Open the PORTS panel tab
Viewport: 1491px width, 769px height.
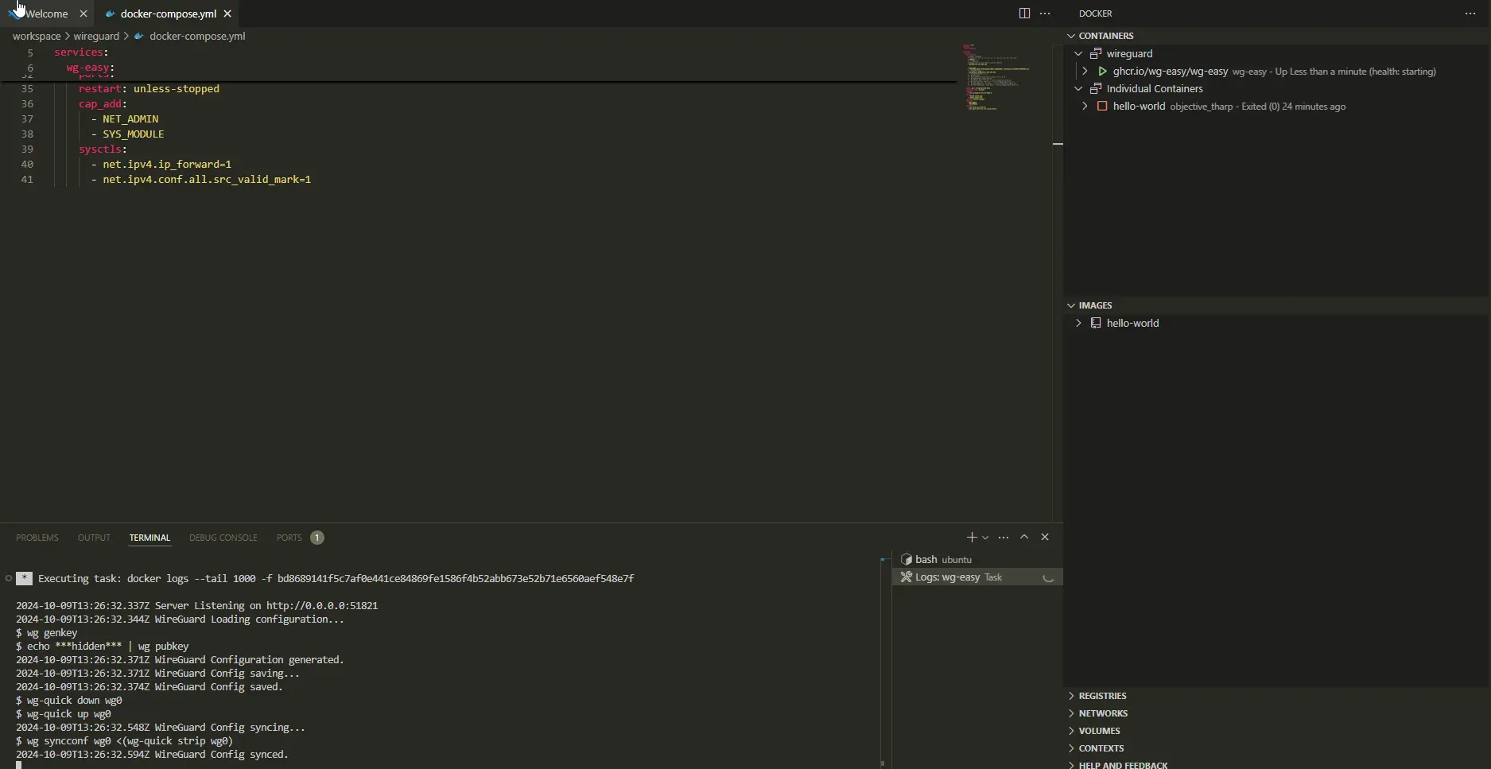tap(289, 538)
